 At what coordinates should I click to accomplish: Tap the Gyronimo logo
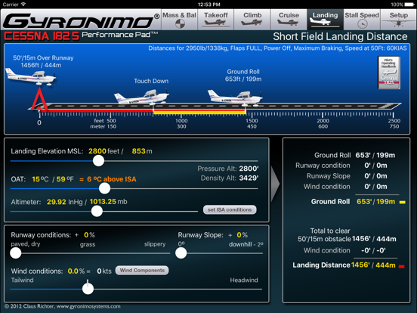81,20
